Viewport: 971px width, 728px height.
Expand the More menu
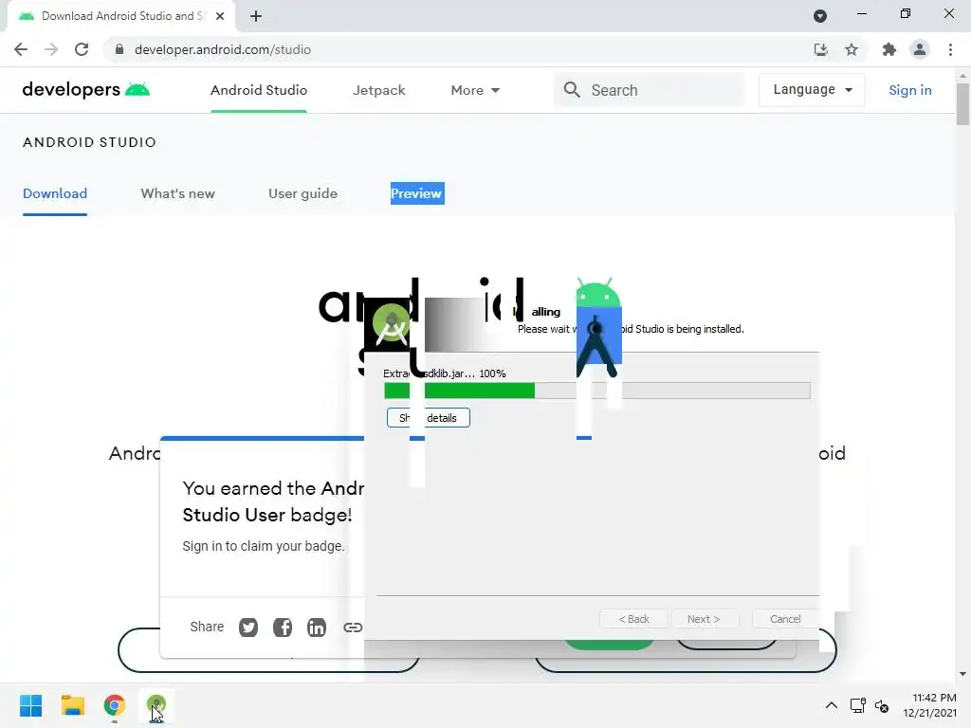(x=475, y=90)
